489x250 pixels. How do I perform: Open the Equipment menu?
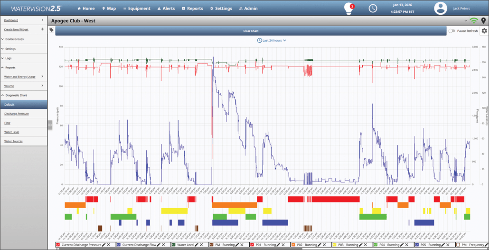[x=136, y=9]
